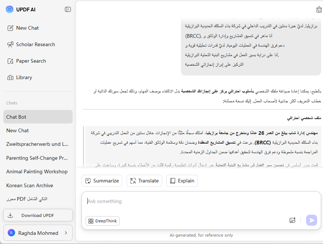This screenshot has height=244, width=323.
Task: Click the Download UPDF button
Action: 38,215
